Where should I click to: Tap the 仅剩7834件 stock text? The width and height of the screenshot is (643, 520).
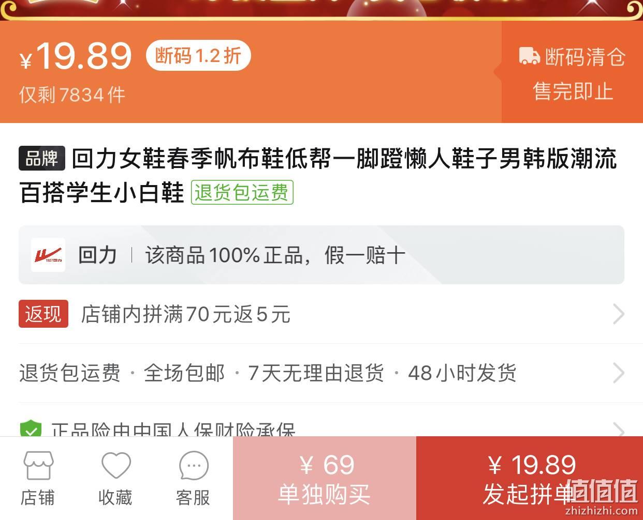[x=72, y=95]
